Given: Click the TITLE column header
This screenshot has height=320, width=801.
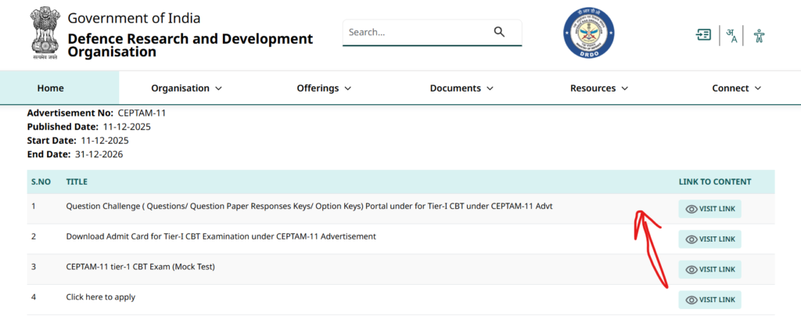Looking at the screenshot, I should [x=77, y=182].
